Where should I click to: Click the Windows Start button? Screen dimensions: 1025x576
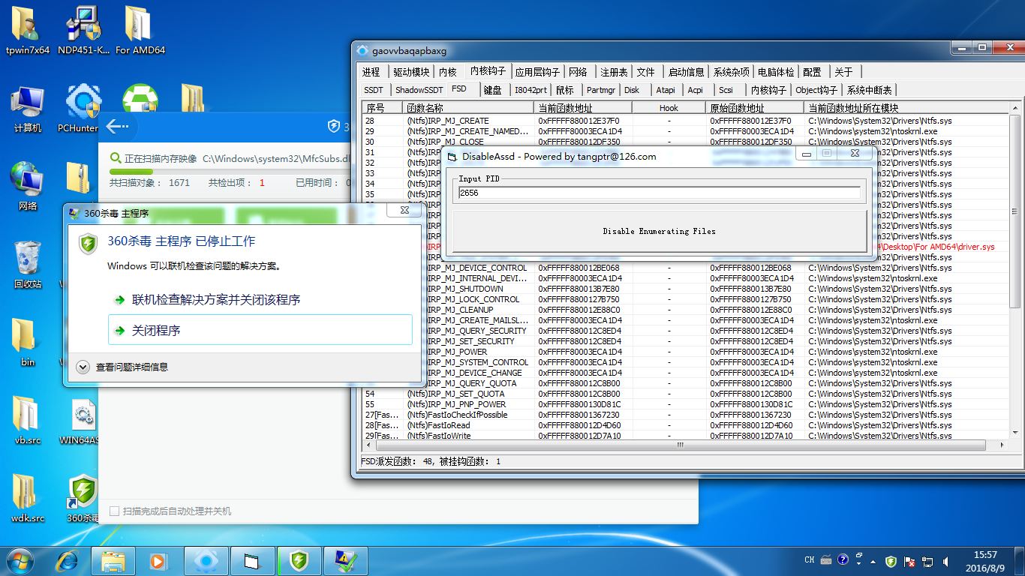tap(20, 561)
